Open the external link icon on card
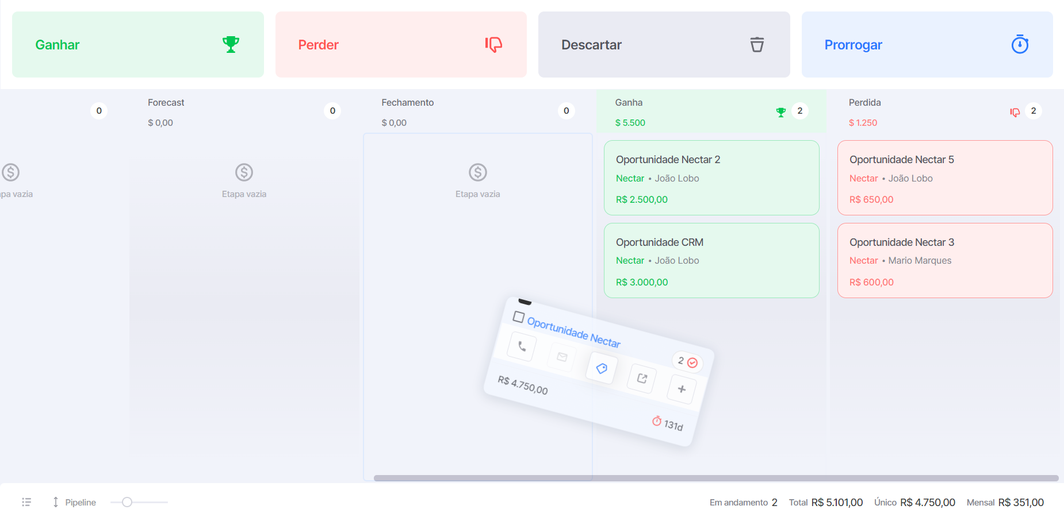The height and width of the screenshot is (521, 1064). pyautogui.click(x=642, y=379)
